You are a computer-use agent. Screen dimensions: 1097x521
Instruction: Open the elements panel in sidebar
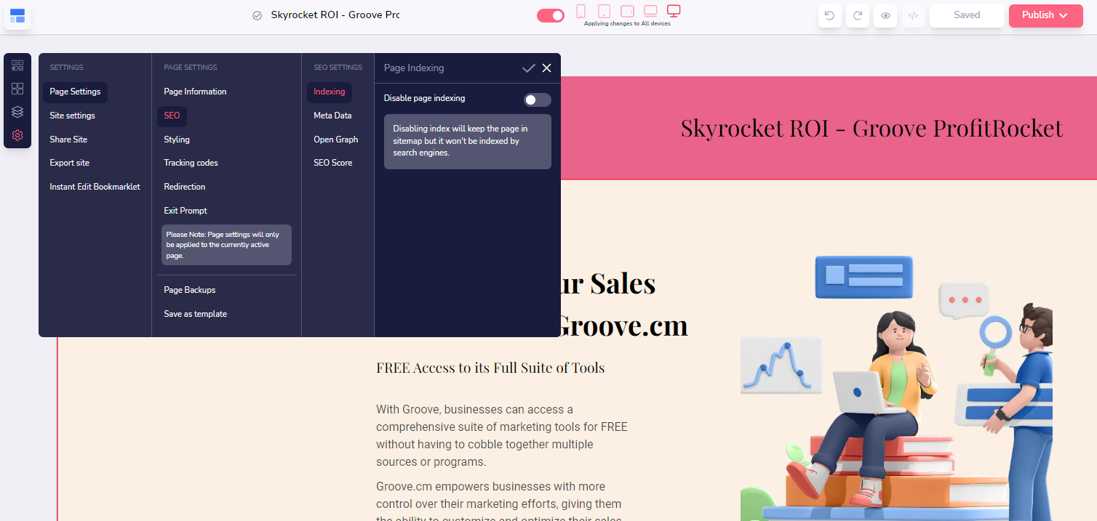(x=17, y=65)
